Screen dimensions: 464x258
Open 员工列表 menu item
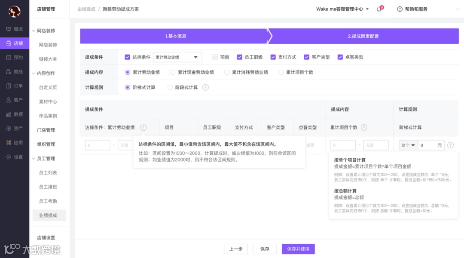coord(48,173)
